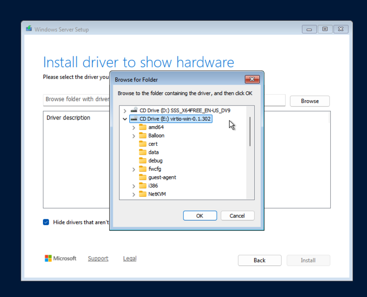Expand the CD Drive (D:) tree node
367x297 pixels.
click(125, 111)
